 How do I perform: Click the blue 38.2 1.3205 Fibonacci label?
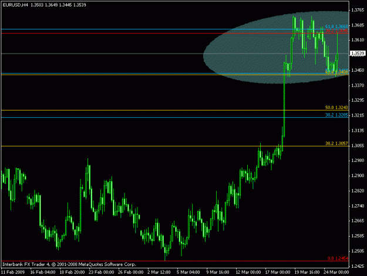pos(336,115)
